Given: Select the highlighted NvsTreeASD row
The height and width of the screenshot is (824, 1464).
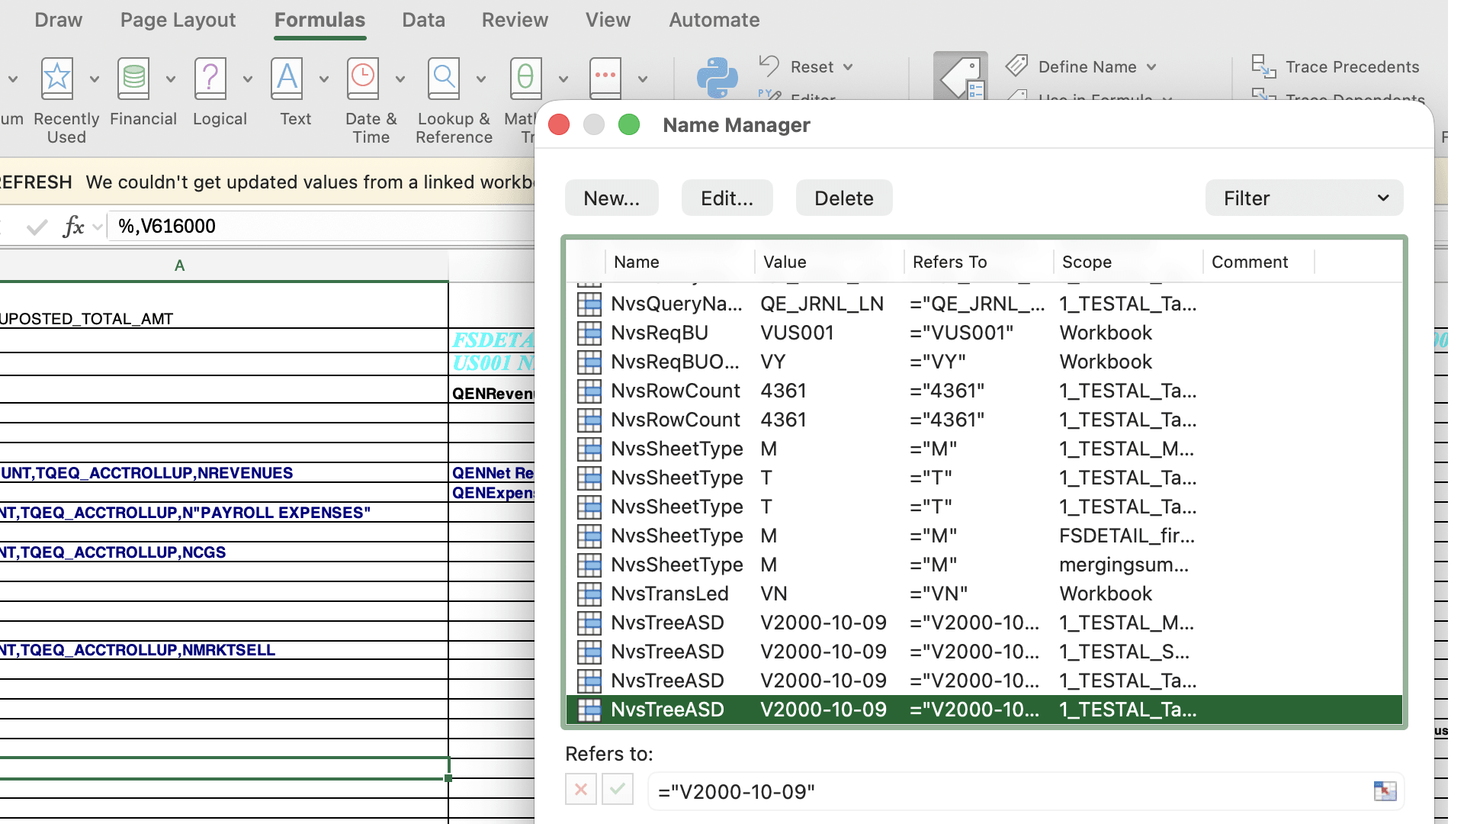Looking at the screenshot, I should (x=984, y=710).
